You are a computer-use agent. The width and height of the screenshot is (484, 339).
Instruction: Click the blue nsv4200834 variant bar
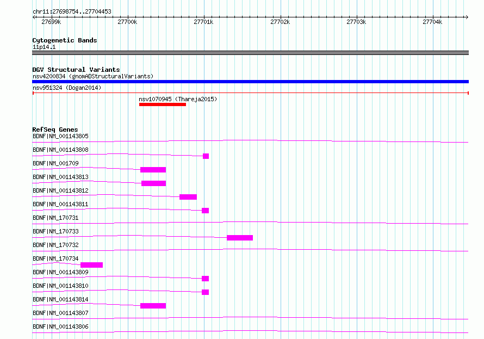coord(250,82)
